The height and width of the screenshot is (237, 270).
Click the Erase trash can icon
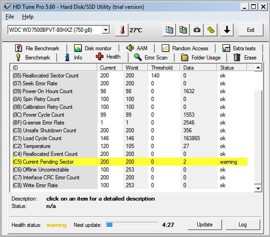pyautogui.click(x=237, y=57)
